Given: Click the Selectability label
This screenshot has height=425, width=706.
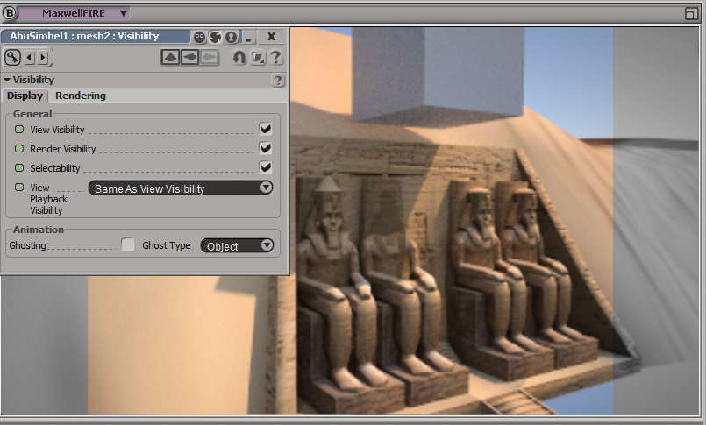Looking at the screenshot, I should click(55, 168).
